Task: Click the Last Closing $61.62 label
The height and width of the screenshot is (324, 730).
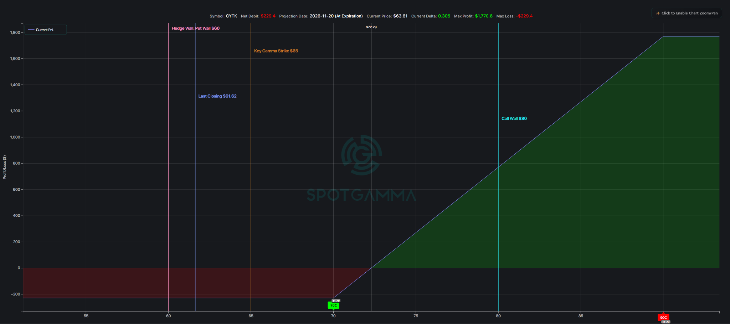Action: coord(217,96)
